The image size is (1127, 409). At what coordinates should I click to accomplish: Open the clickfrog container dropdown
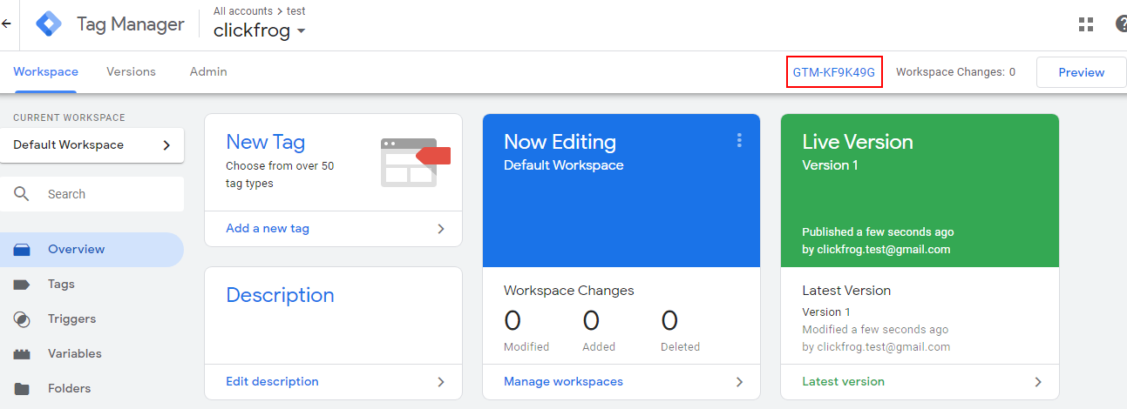coord(301,30)
